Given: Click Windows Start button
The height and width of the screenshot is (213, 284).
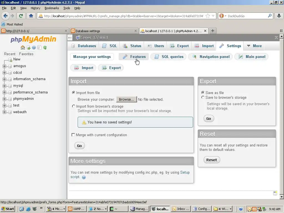Looking at the screenshot, I should point(8,209).
